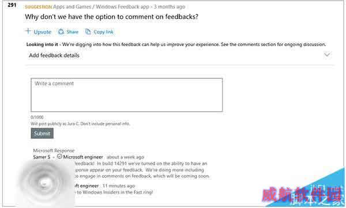Submit the comment with the Submit button
This screenshot has width=346, height=208.
42,133
